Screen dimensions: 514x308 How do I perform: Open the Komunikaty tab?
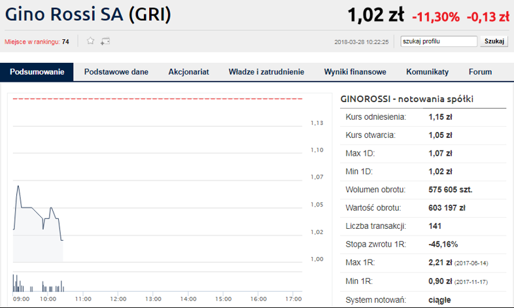427,72
